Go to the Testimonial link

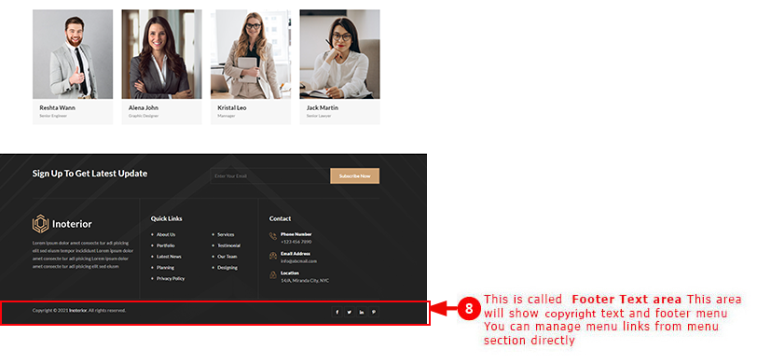tap(228, 245)
